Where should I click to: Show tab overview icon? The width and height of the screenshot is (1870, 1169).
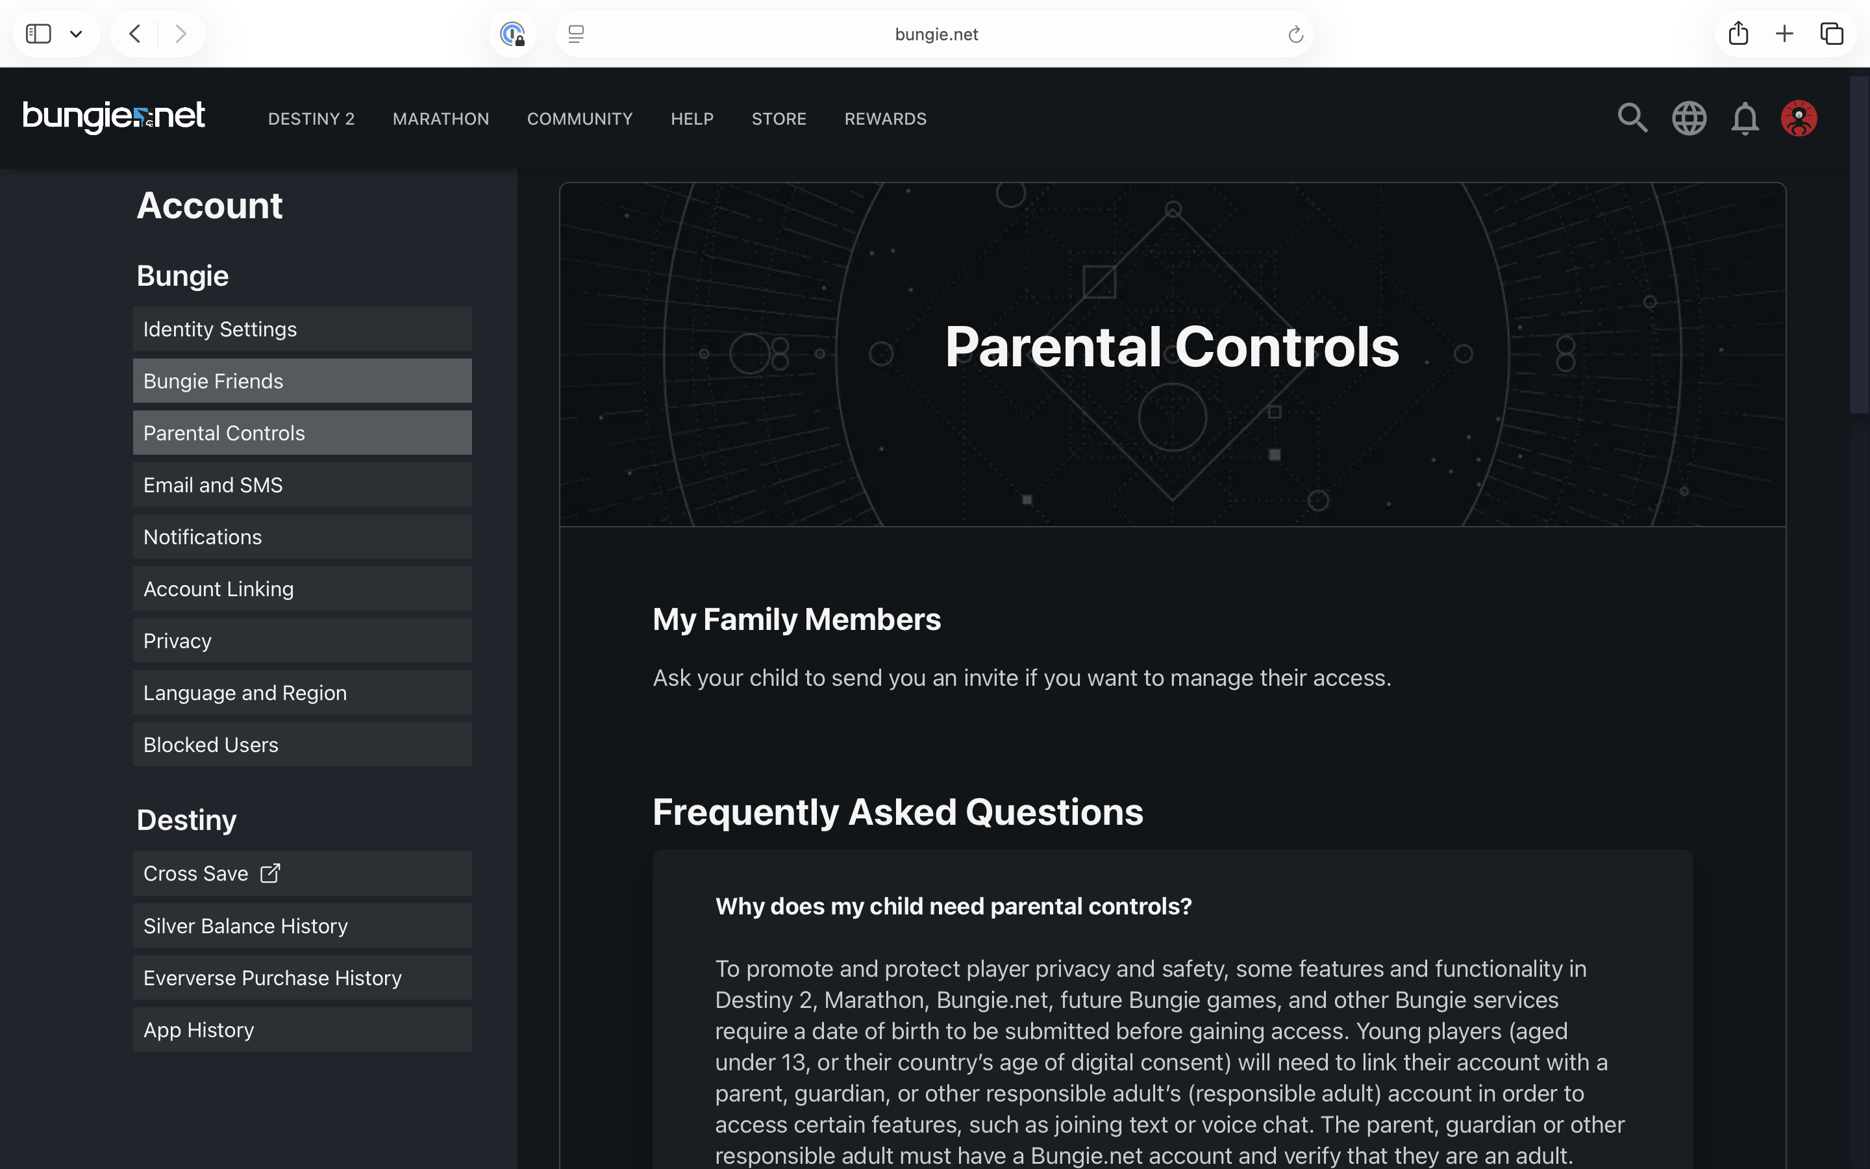(1831, 33)
